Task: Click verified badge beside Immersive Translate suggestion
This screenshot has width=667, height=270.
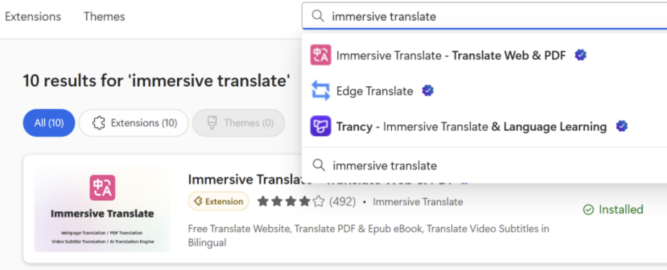Action: (580, 55)
